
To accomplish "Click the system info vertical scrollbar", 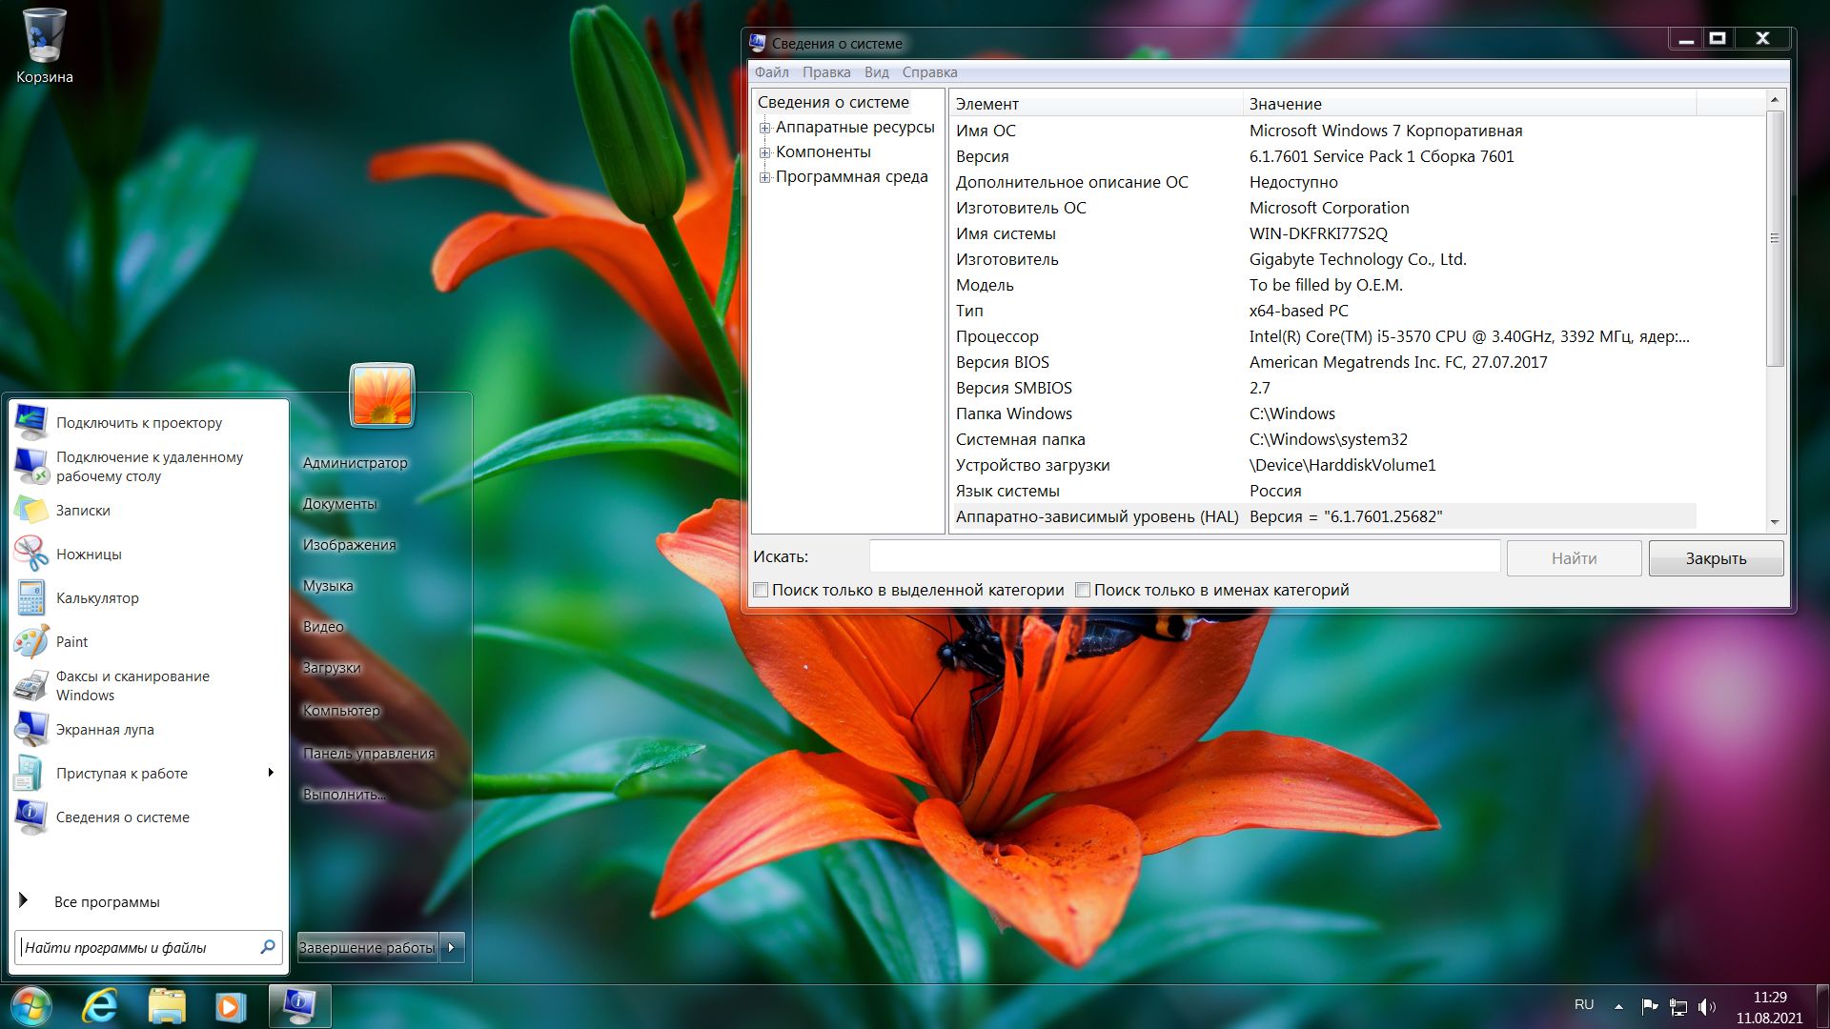I will tap(1774, 238).
